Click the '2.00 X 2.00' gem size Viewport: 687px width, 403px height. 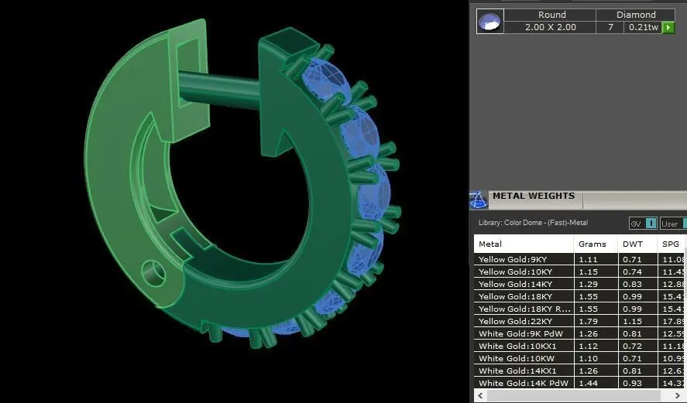(x=551, y=27)
